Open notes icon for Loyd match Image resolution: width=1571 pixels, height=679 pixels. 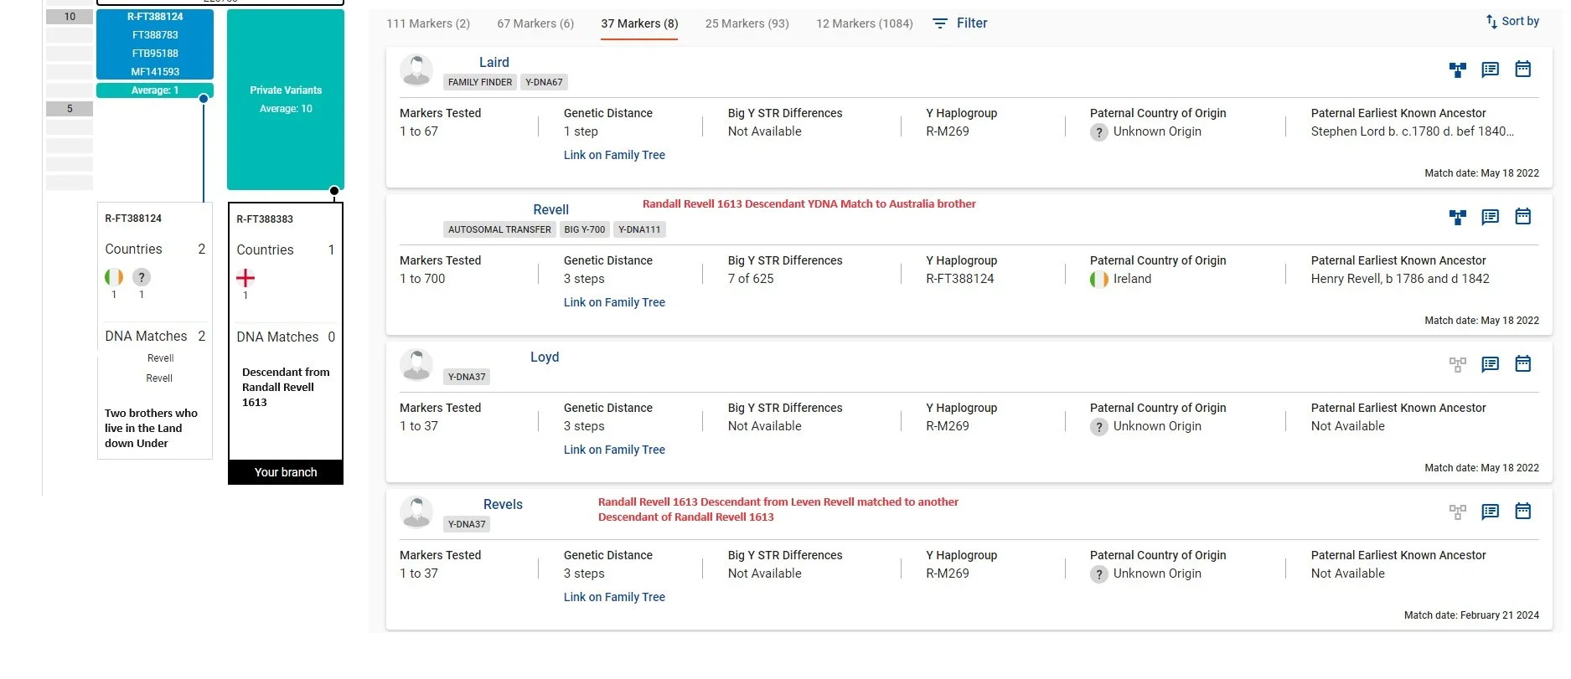(x=1490, y=364)
